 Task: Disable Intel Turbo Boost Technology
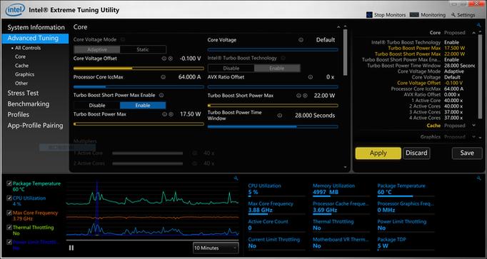231,68
